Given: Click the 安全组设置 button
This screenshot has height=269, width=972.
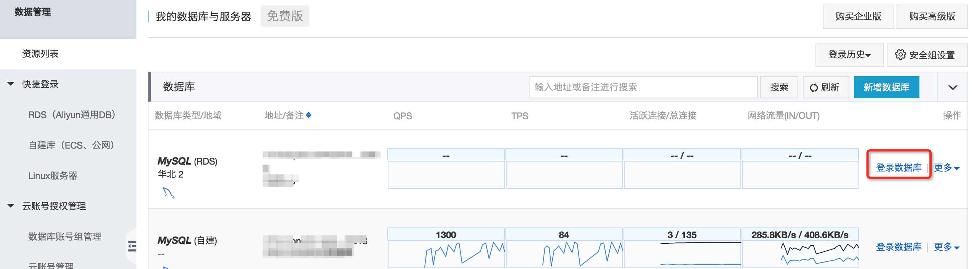Looking at the screenshot, I should 927,55.
